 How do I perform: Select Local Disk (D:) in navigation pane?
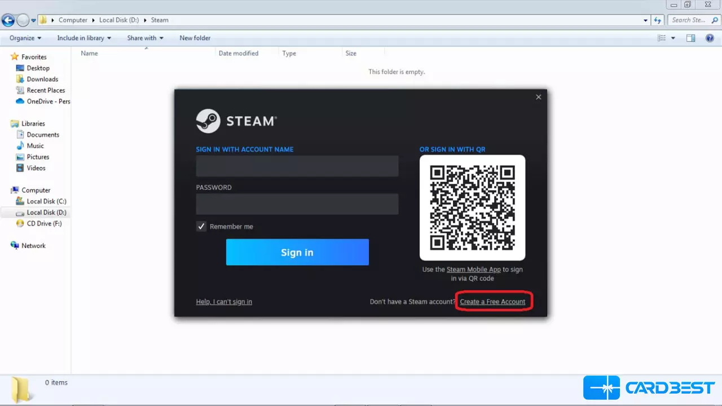46,213
